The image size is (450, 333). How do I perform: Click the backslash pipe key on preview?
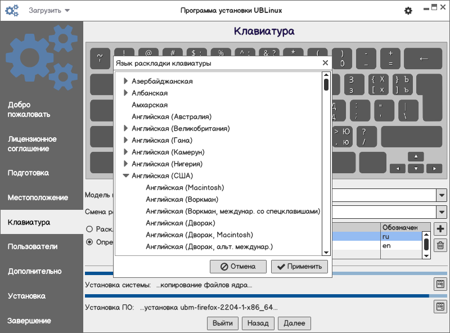tap(408, 111)
